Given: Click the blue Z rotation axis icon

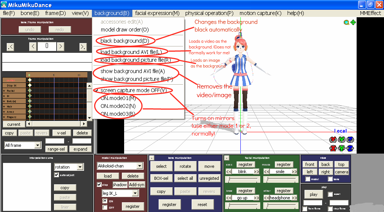Looking at the screenshot, I should tap(350, 140).
